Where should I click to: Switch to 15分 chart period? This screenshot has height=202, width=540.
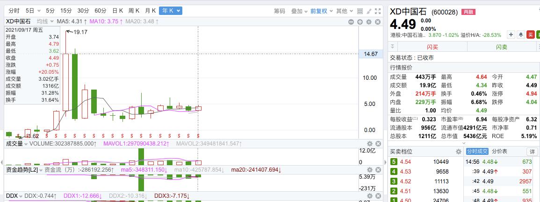tap(66, 11)
